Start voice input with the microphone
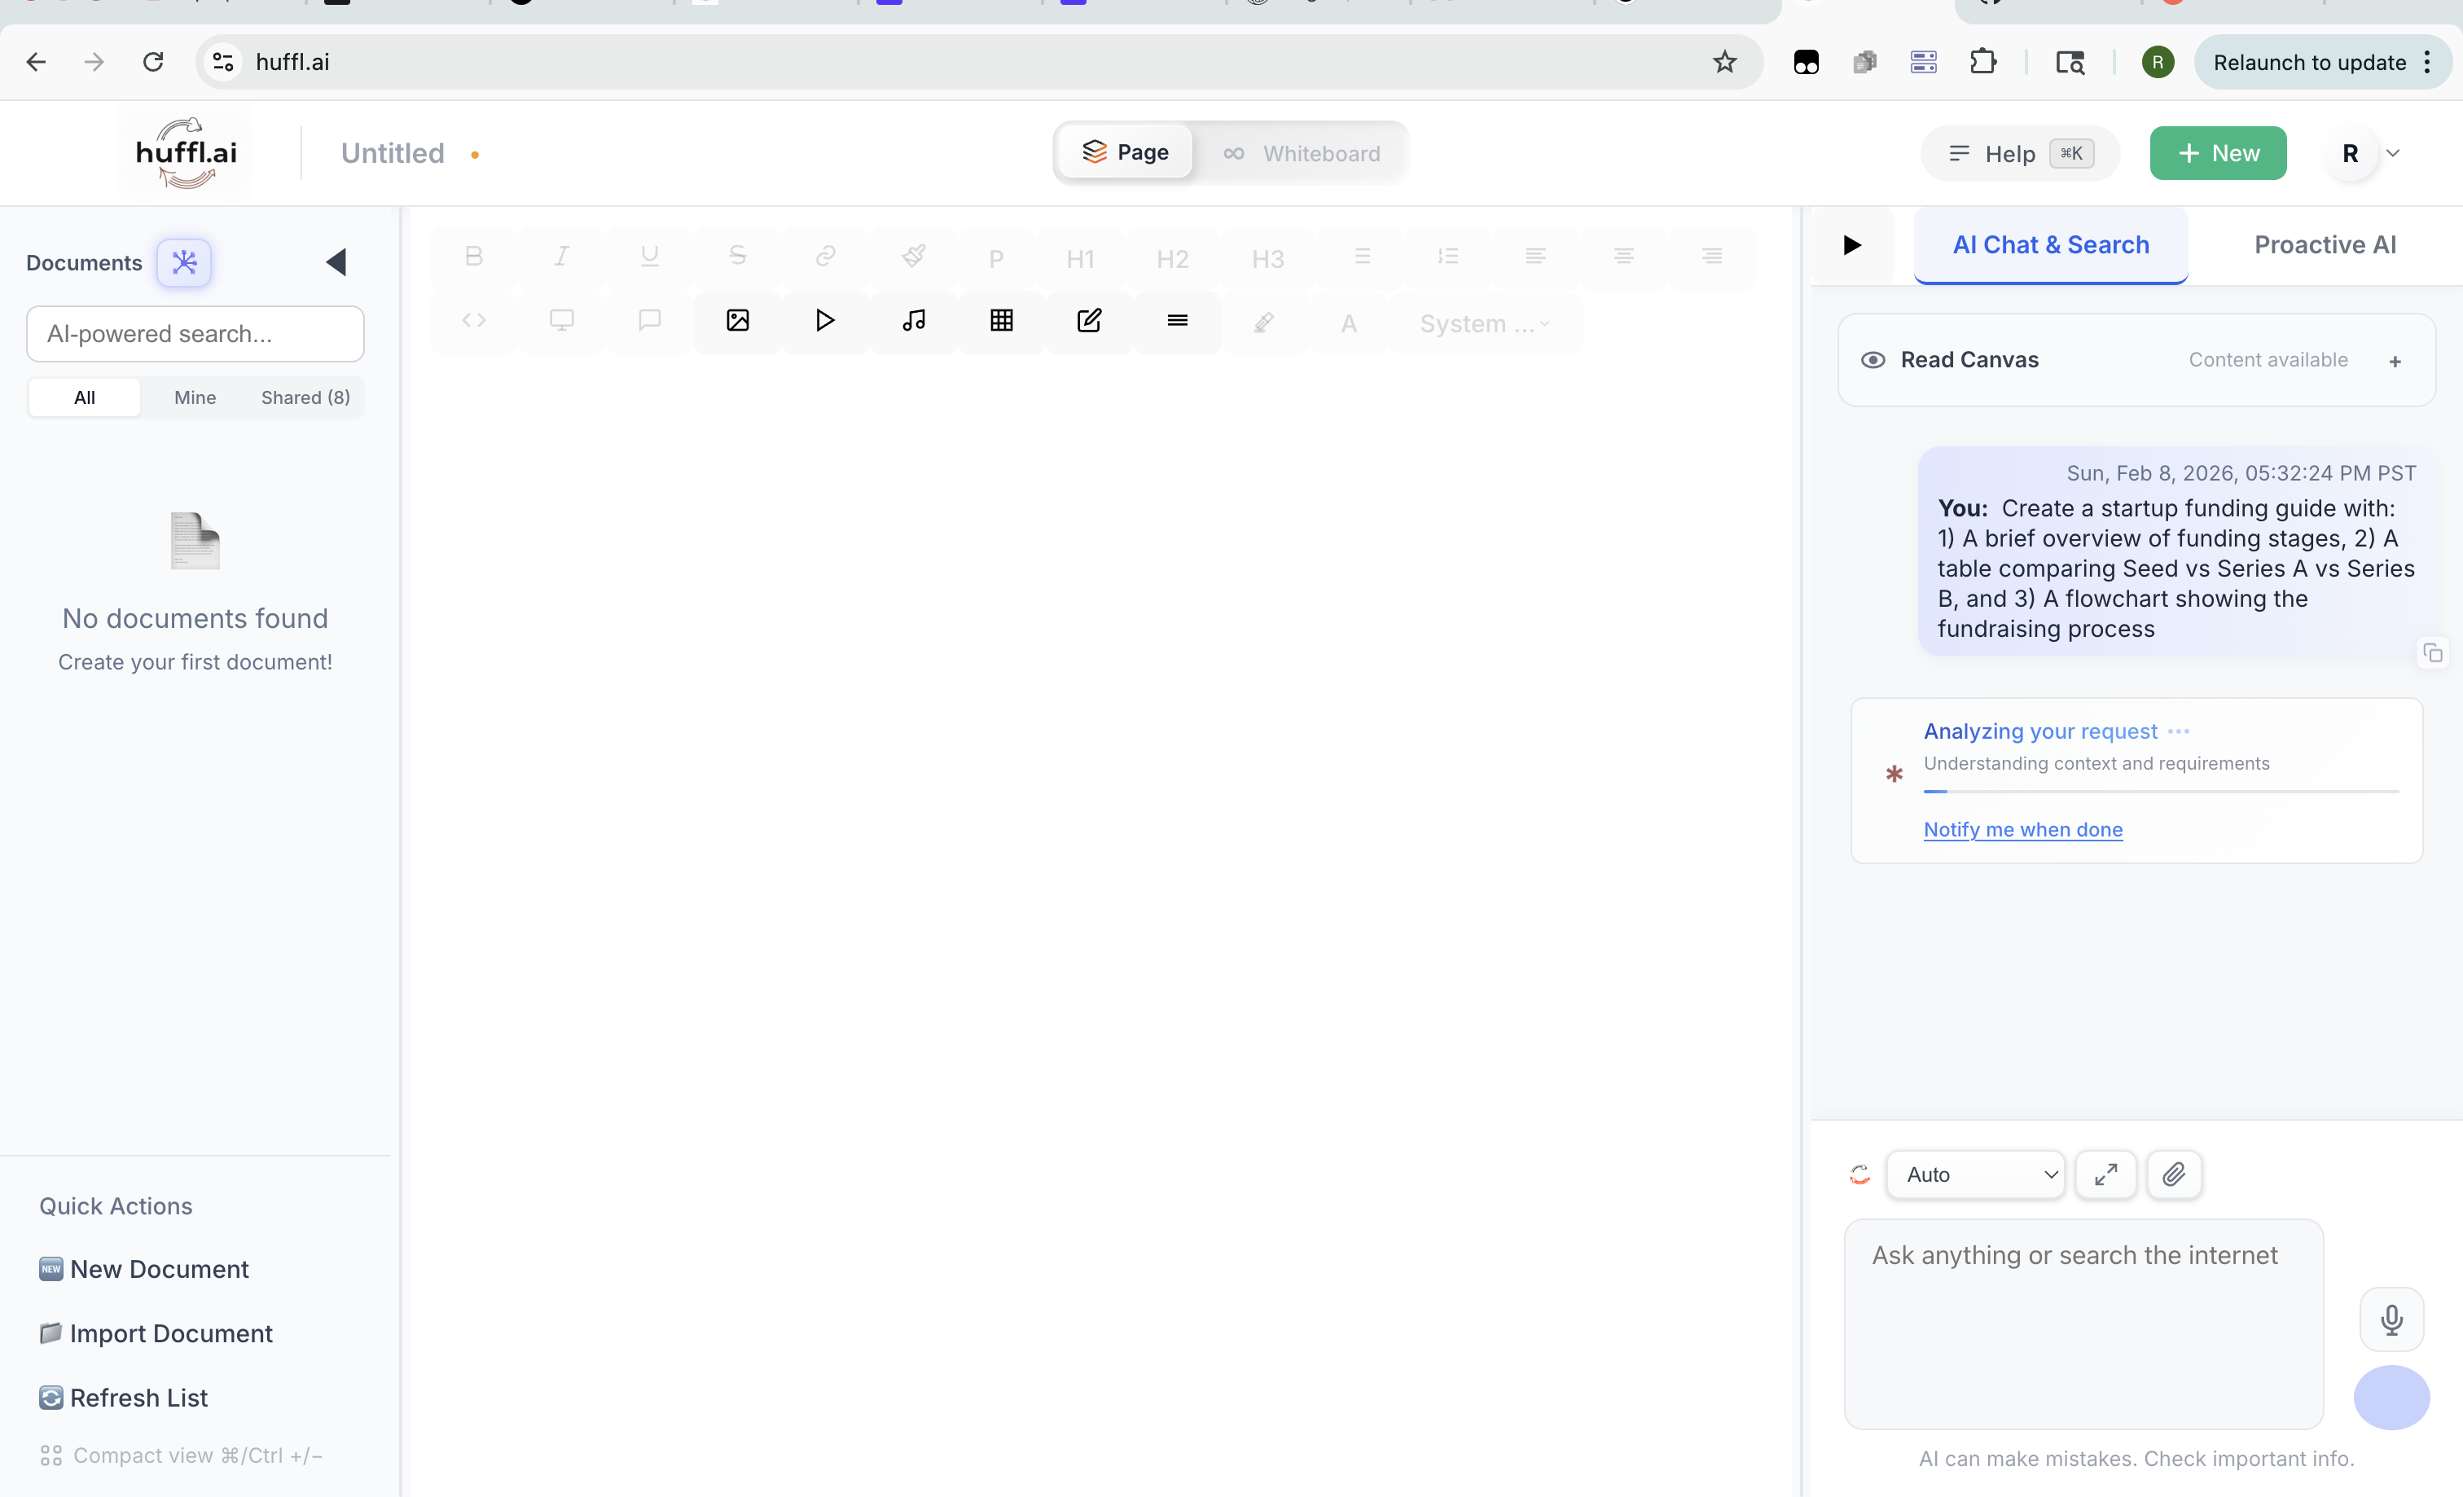Image resolution: width=2463 pixels, height=1497 pixels. tap(2391, 1319)
